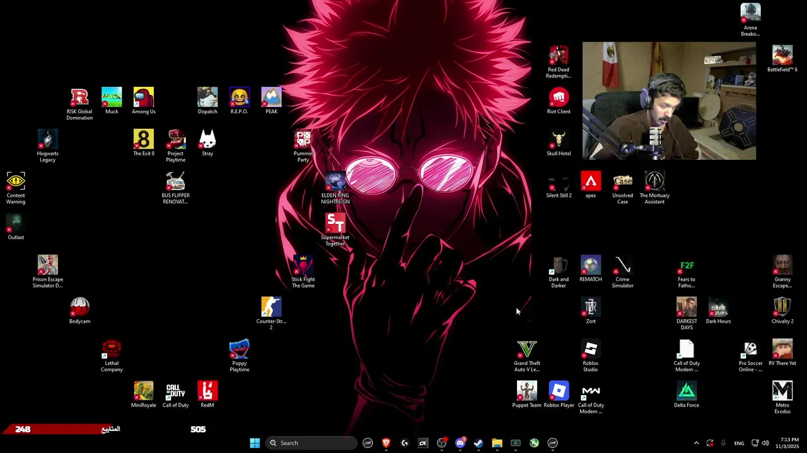807x453 pixels.
Task: Select Call of Duty Modern MW-logo icon
Action: 591,398
